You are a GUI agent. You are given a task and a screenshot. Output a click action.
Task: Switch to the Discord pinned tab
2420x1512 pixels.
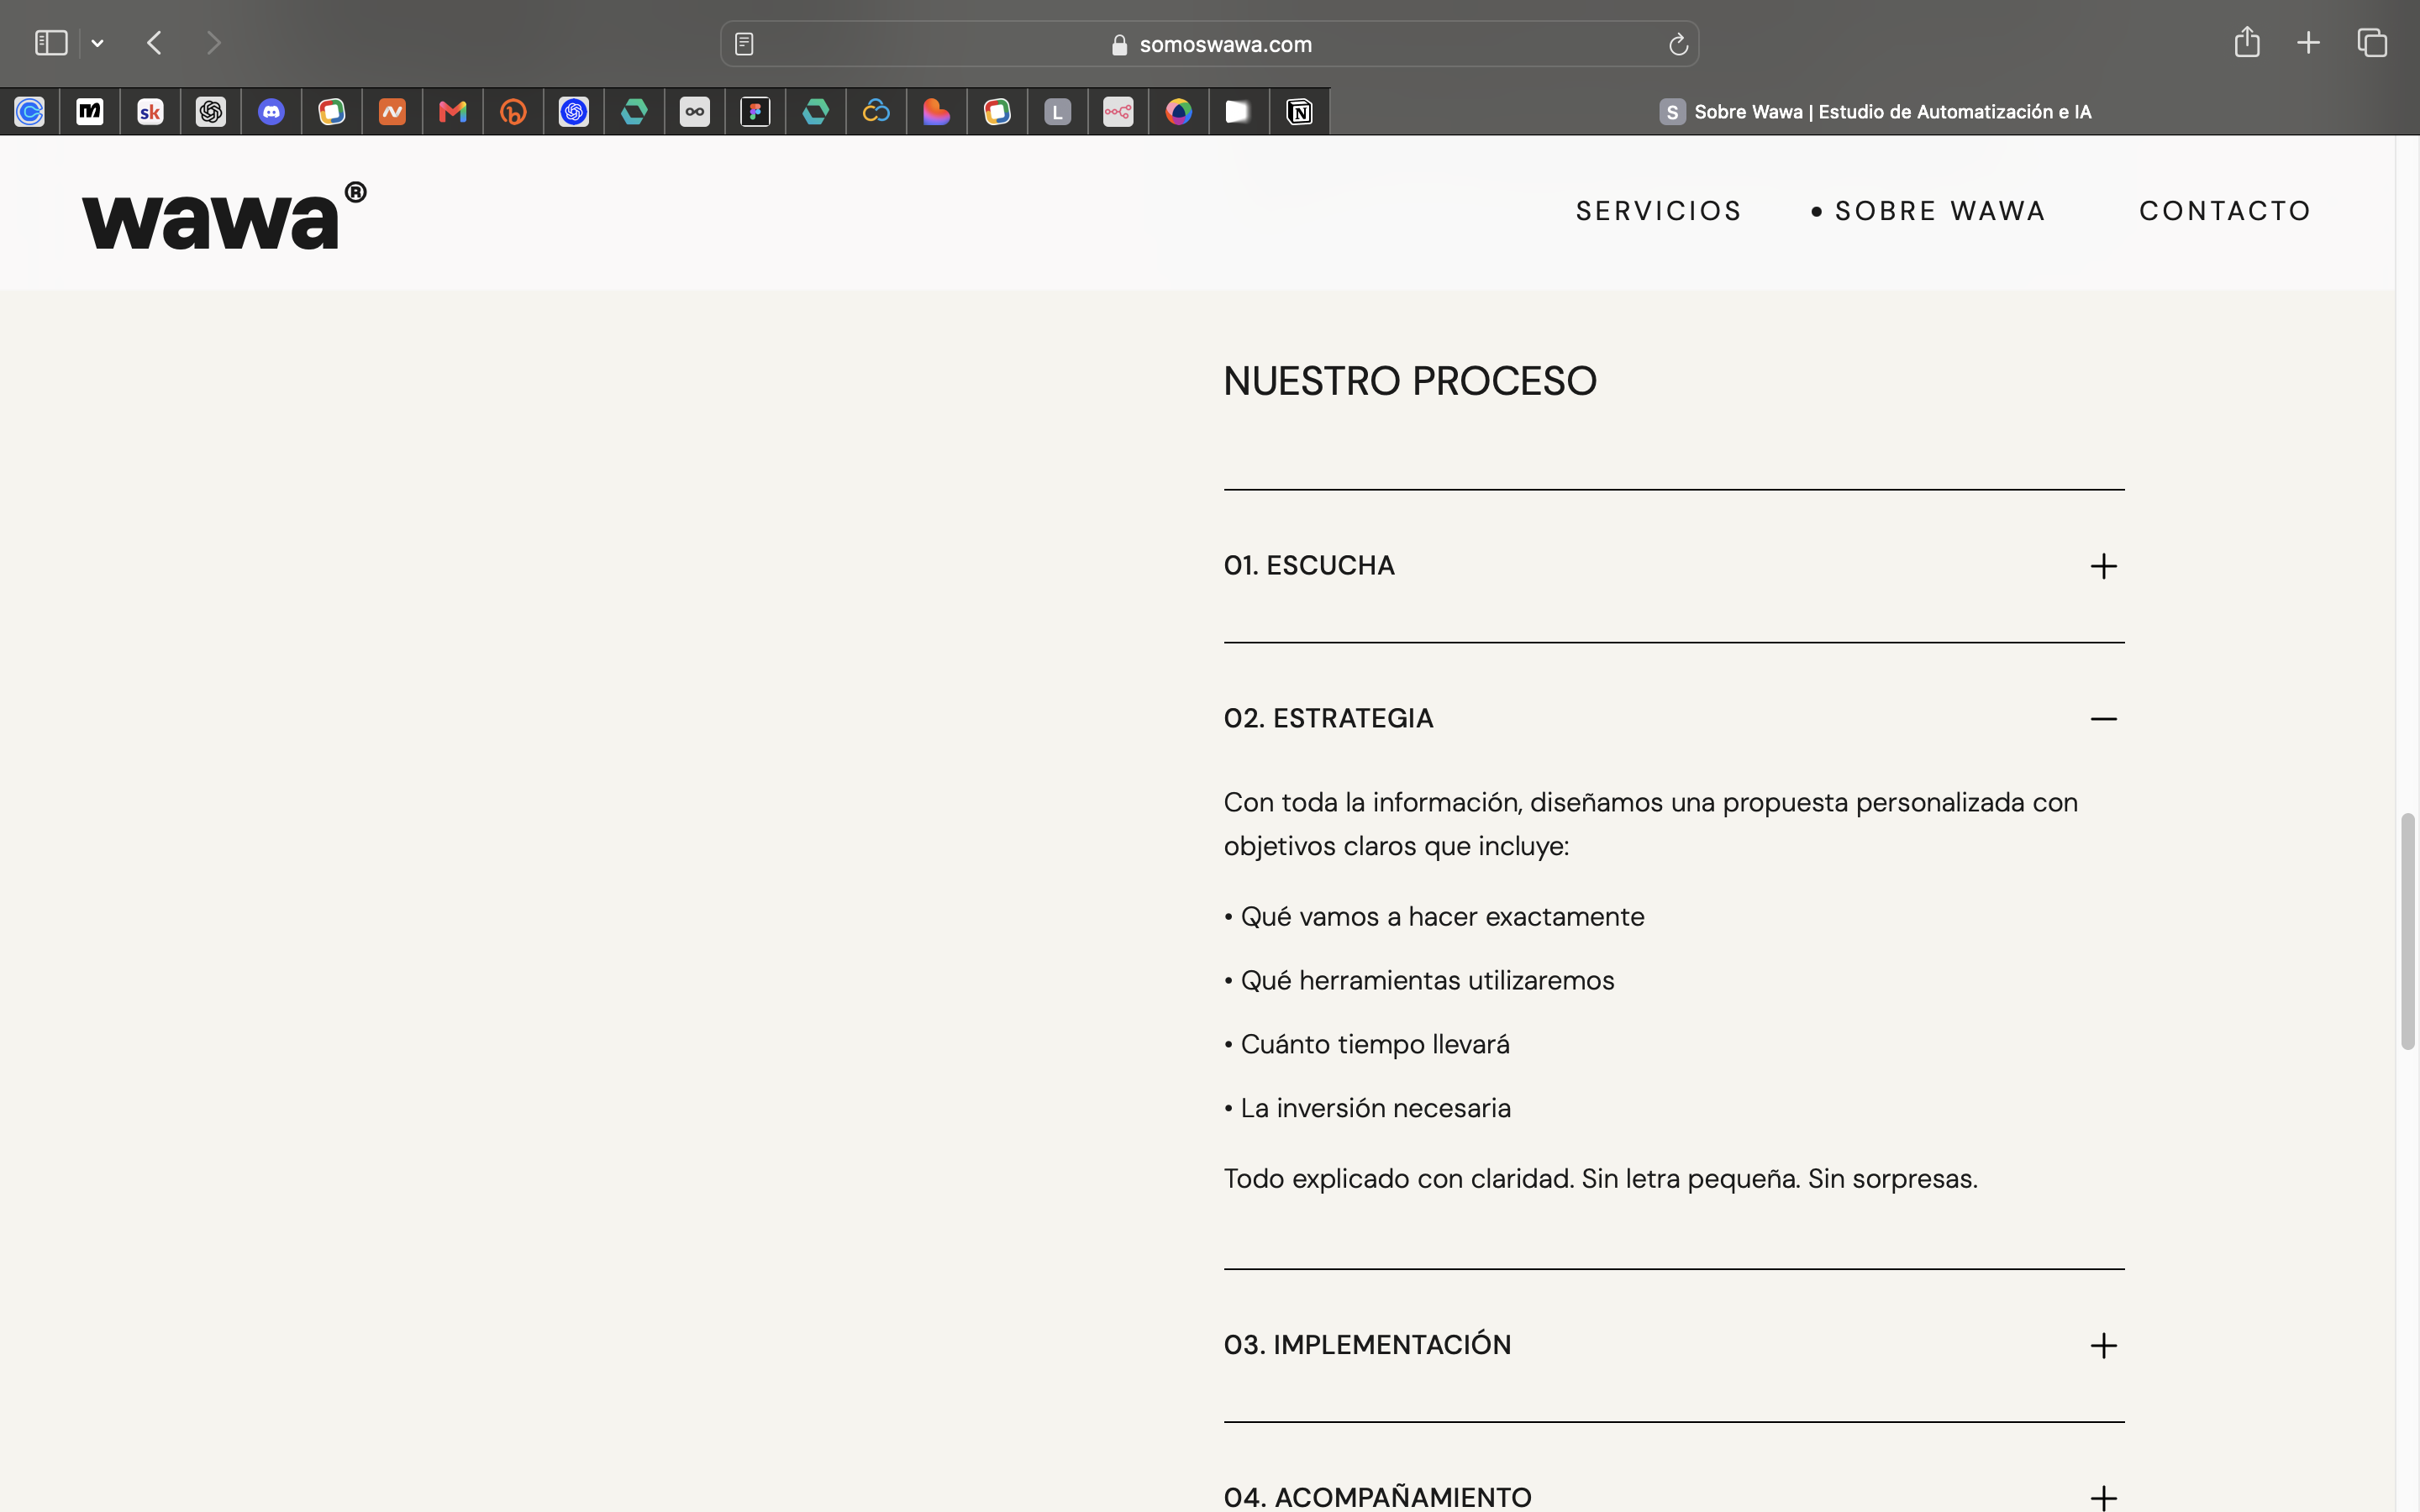pyautogui.click(x=271, y=112)
